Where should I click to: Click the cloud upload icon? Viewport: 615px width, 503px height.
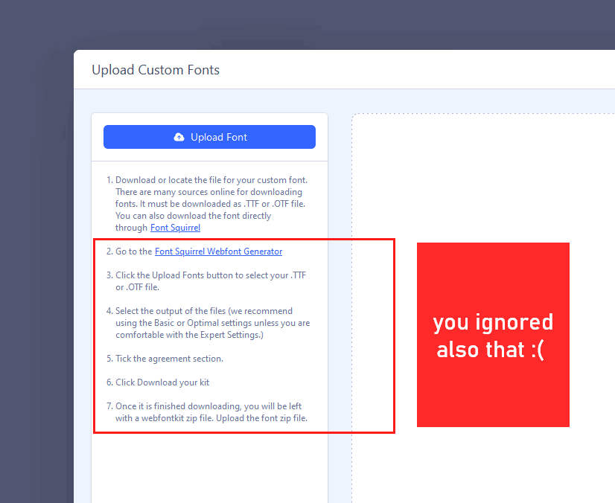pyautogui.click(x=179, y=137)
